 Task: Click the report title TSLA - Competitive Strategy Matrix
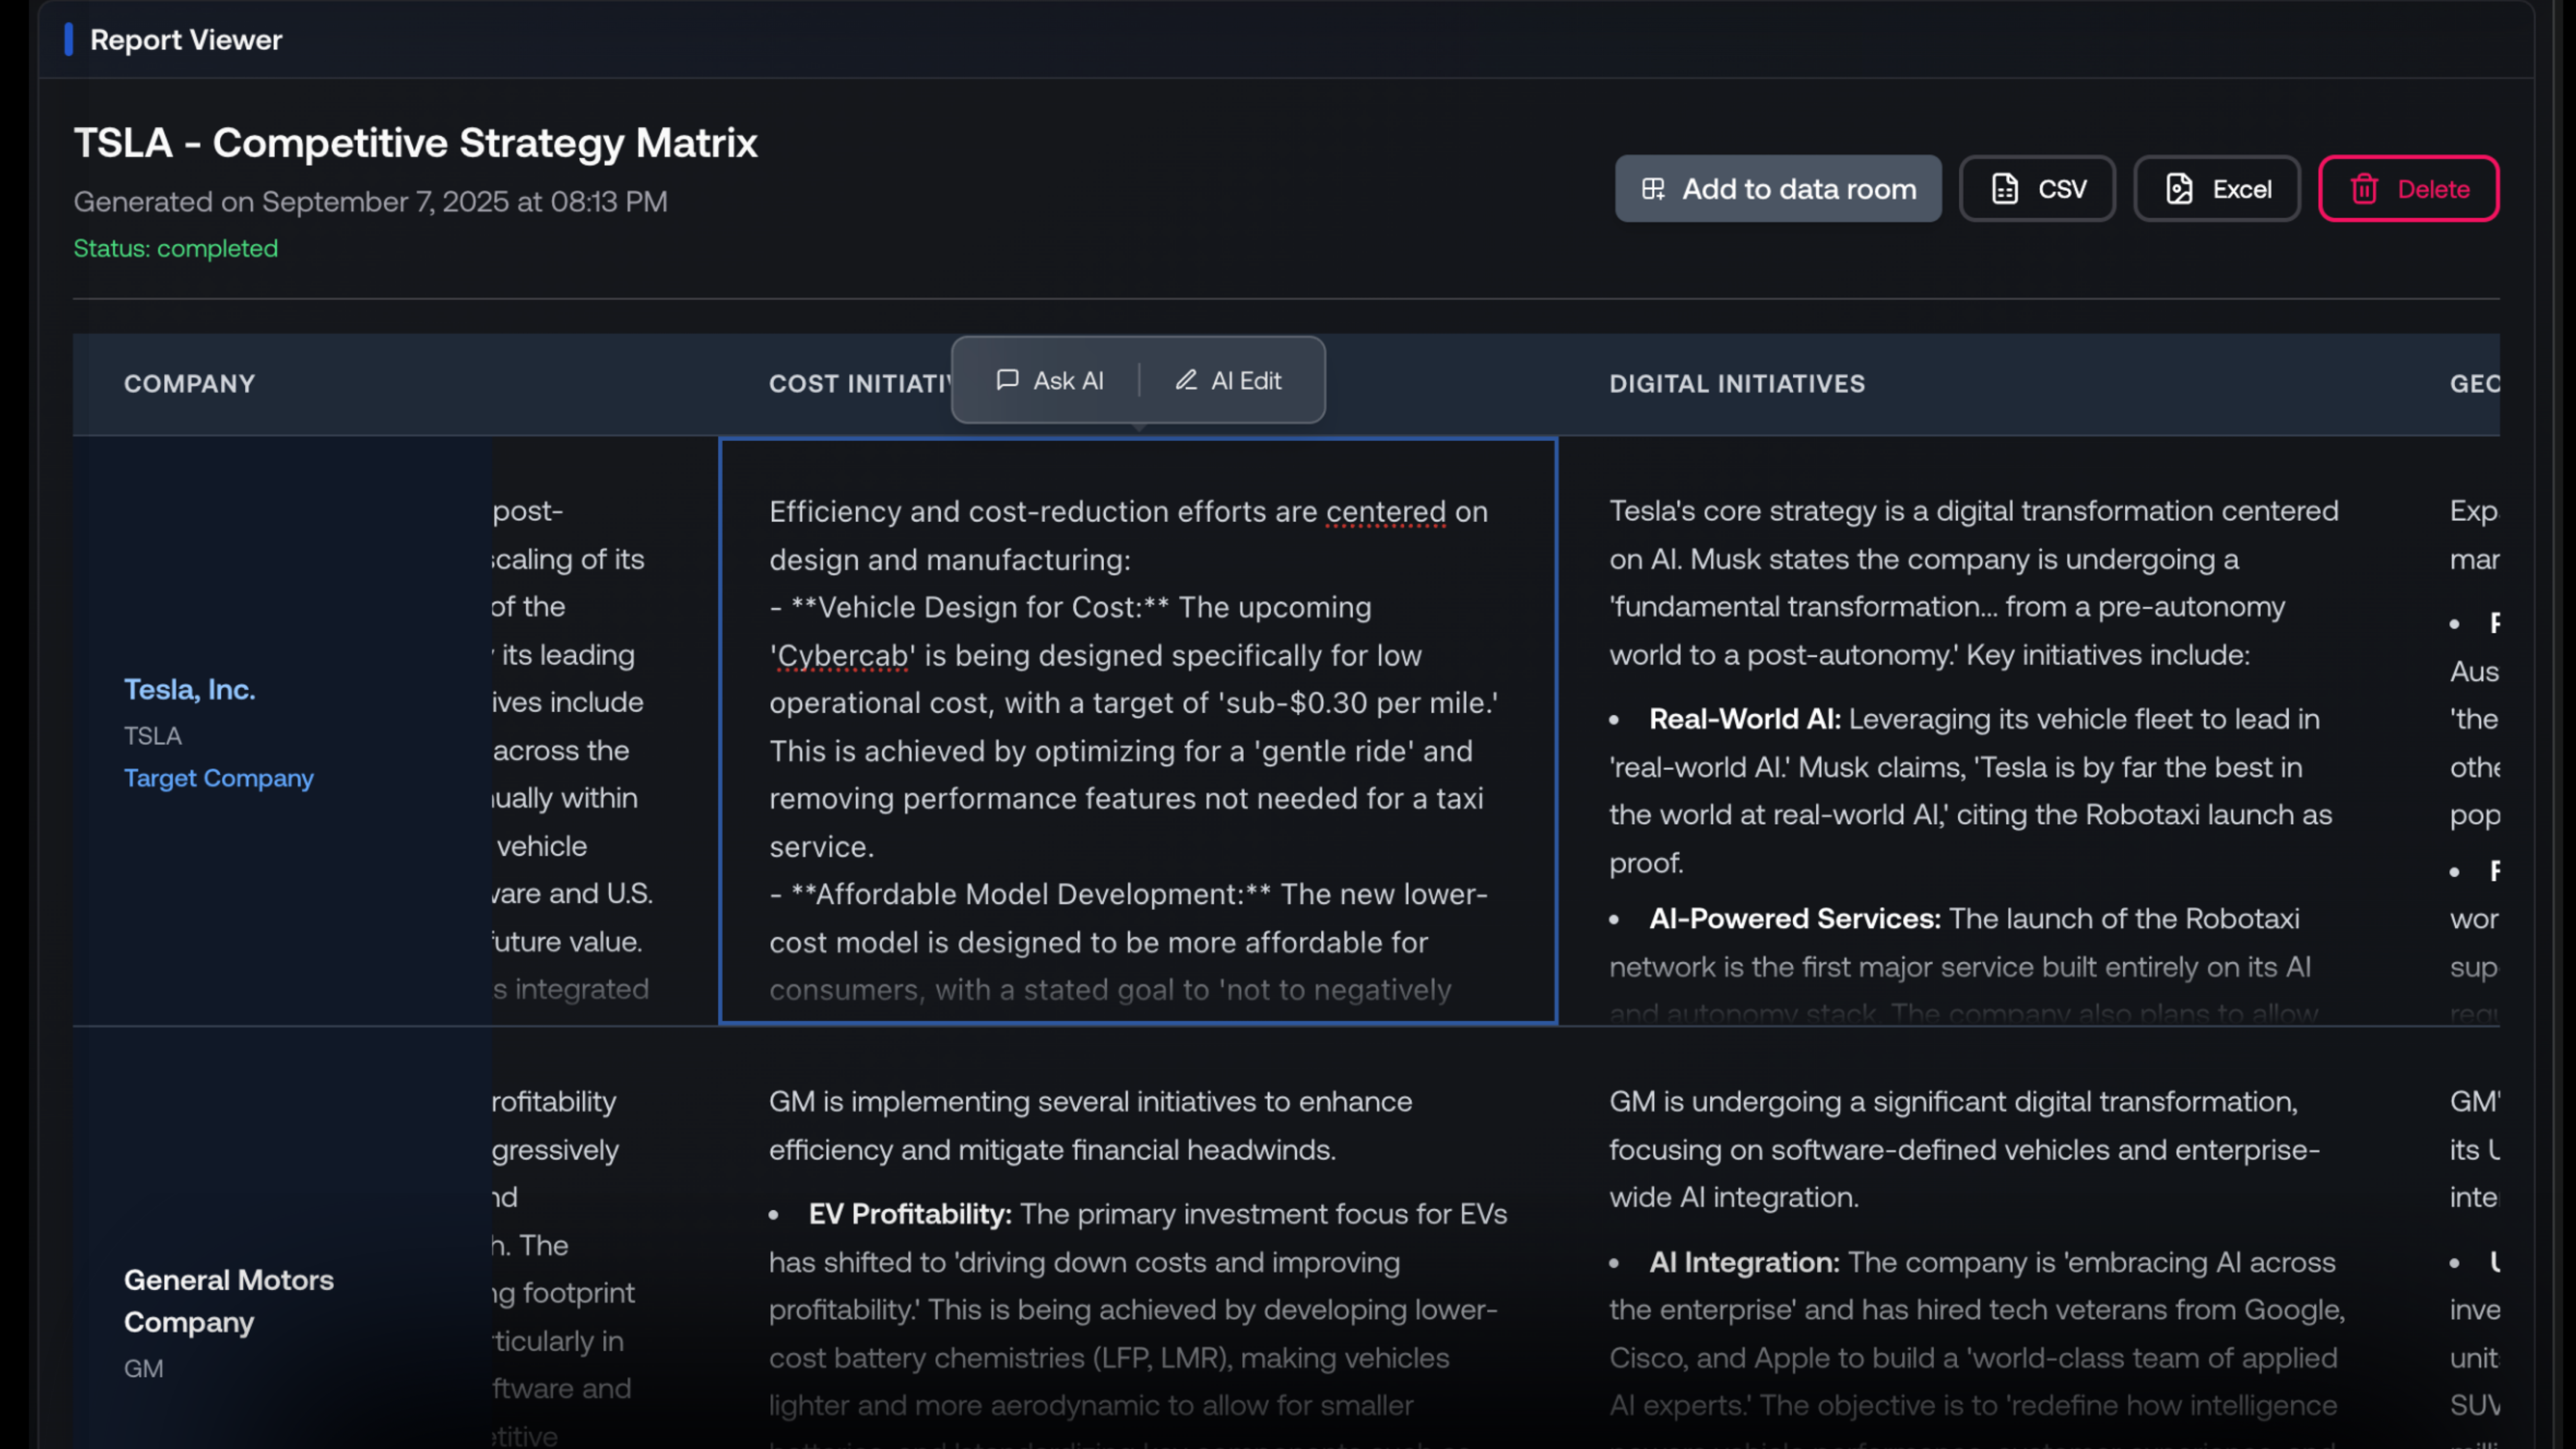tap(416, 143)
